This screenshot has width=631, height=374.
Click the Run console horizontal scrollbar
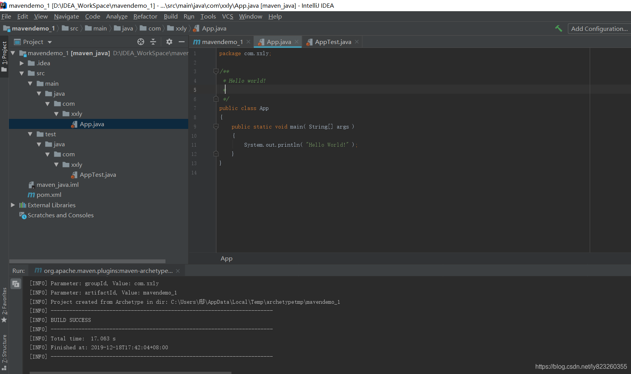(130, 372)
